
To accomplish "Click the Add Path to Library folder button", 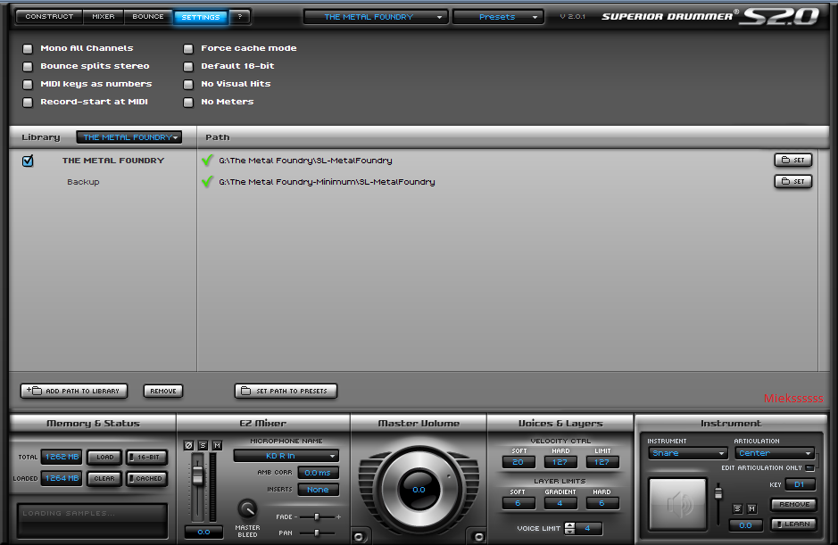I will 74,391.
